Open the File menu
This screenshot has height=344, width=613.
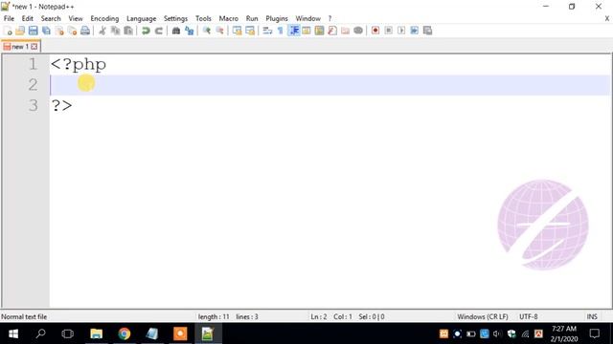coord(9,18)
